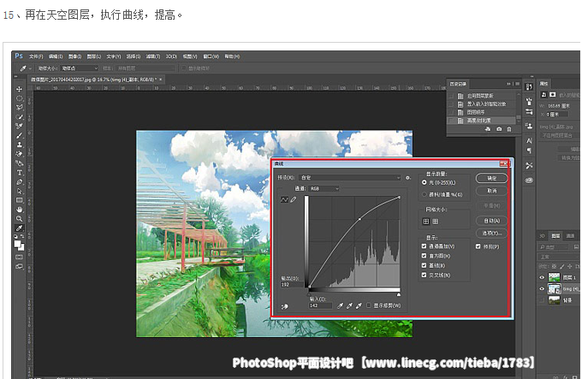
Task: Select the Path Selection arrow tool
Action: click(20, 191)
